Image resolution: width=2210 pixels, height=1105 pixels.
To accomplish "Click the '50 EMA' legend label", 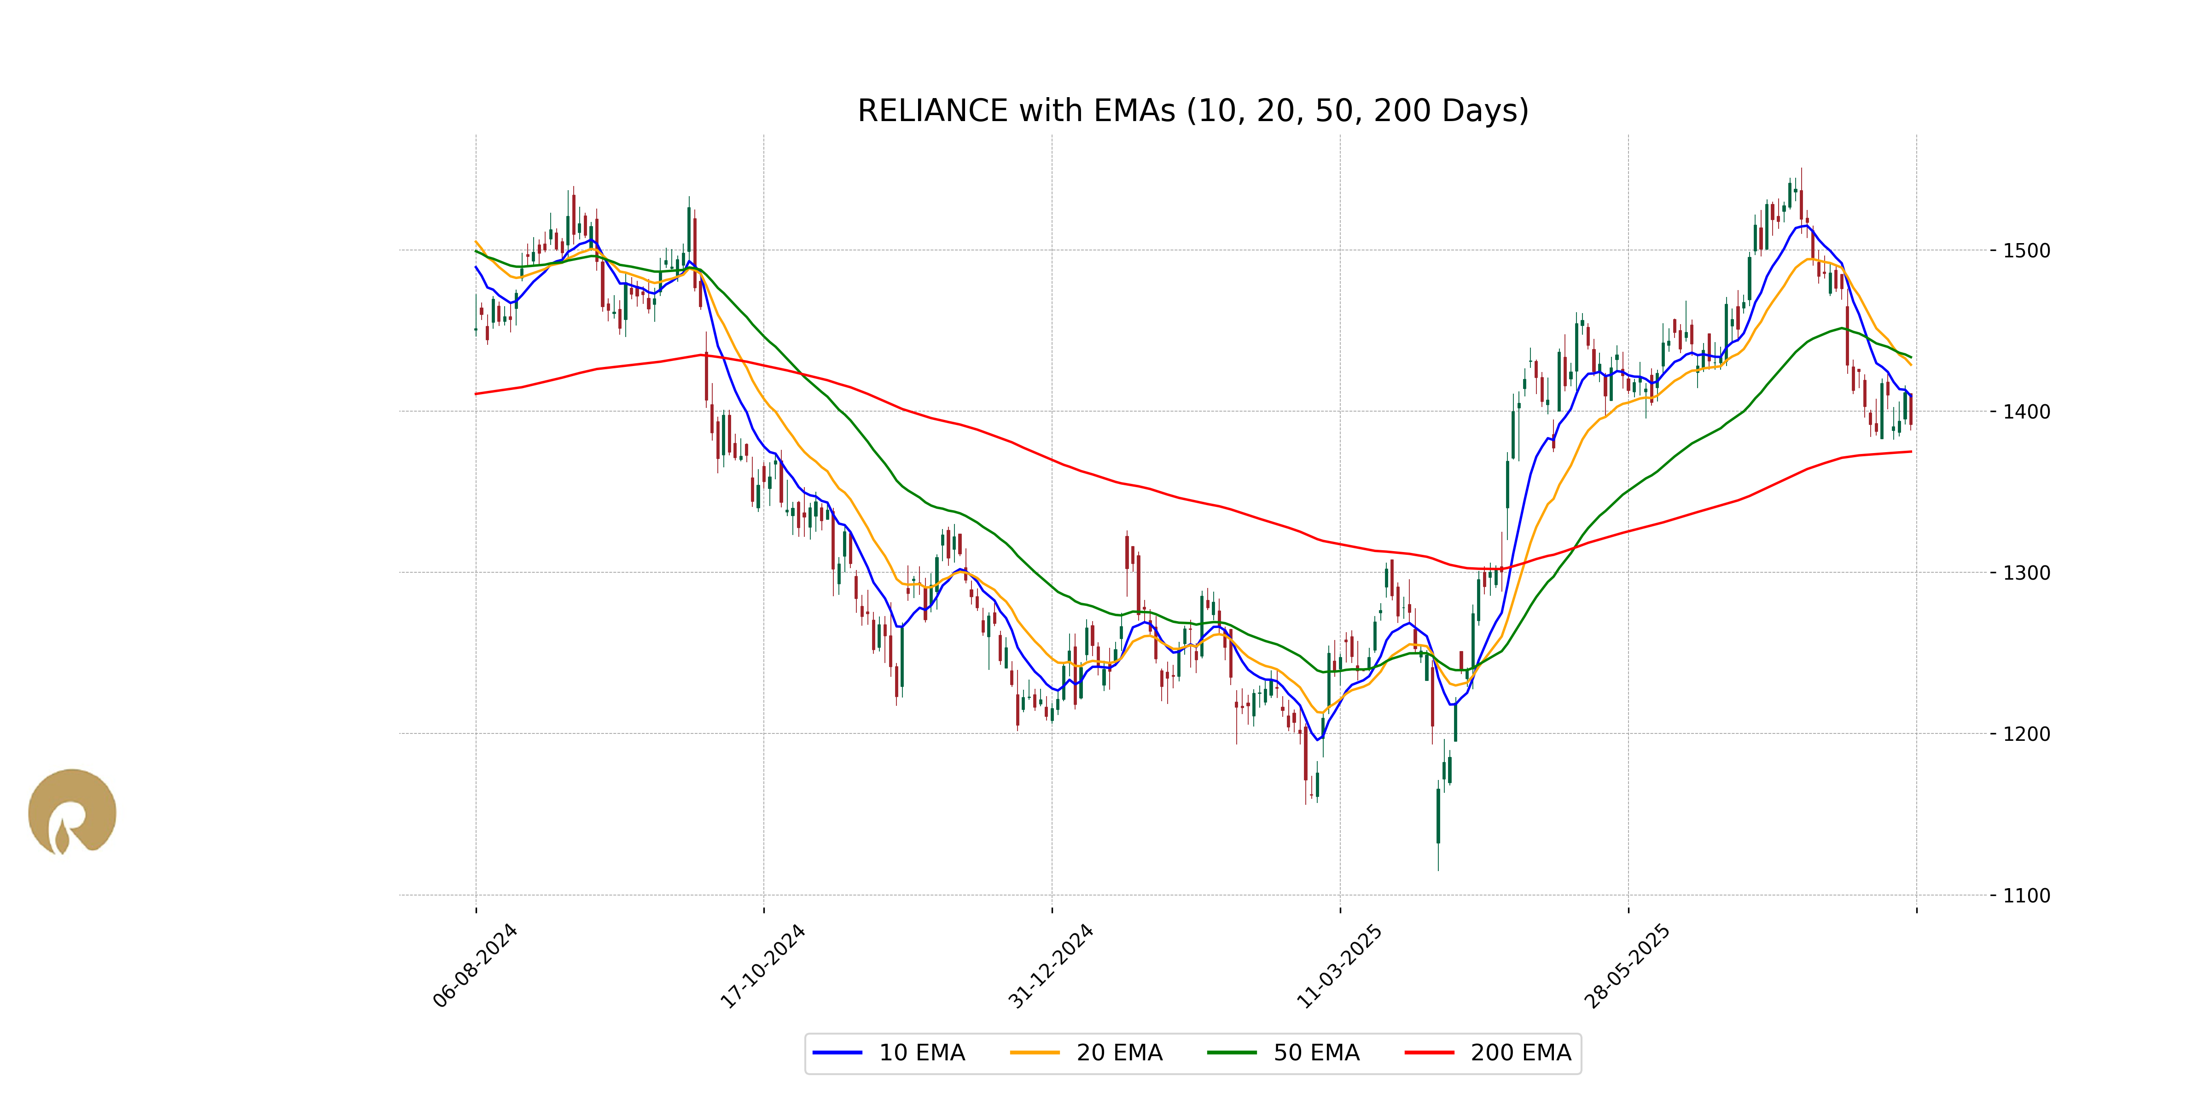I will [1316, 1053].
